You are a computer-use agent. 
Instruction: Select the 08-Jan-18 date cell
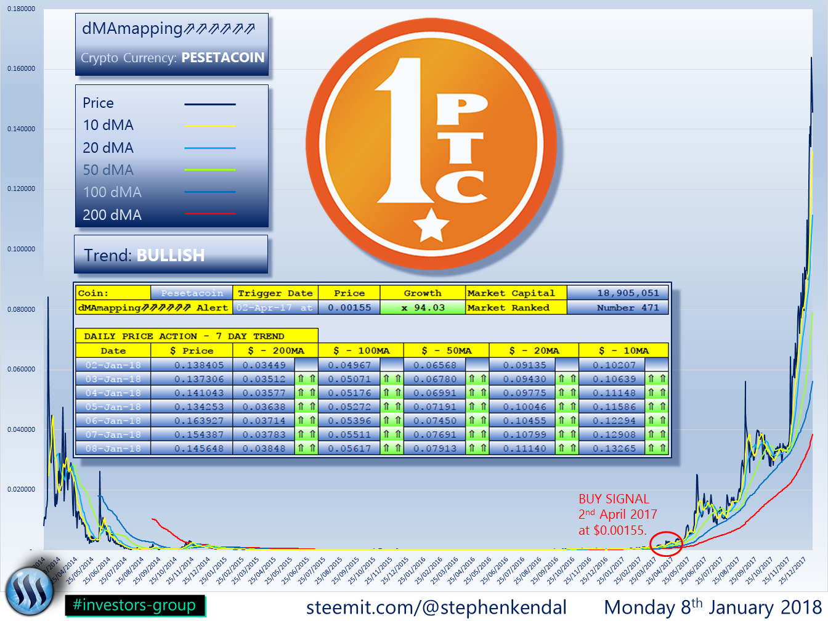coord(113,448)
